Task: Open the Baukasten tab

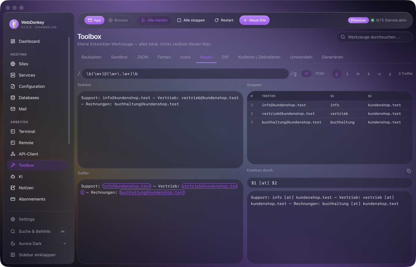Action: [x=92, y=57]
